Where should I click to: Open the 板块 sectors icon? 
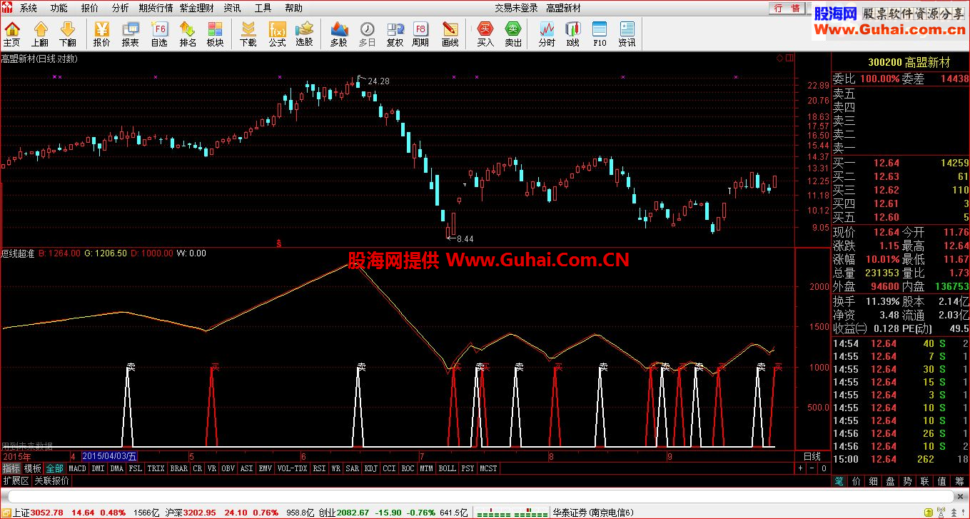(215, 34)
